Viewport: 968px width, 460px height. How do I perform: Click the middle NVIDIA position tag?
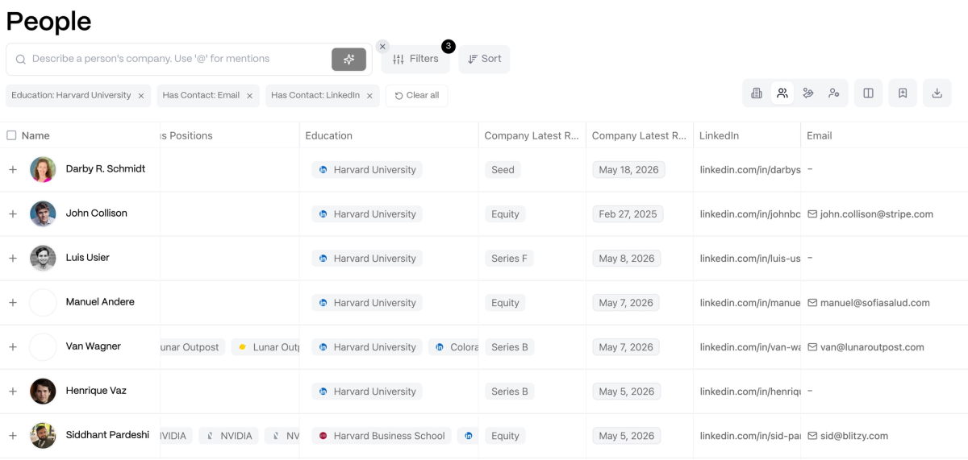(x=228, y=436)
